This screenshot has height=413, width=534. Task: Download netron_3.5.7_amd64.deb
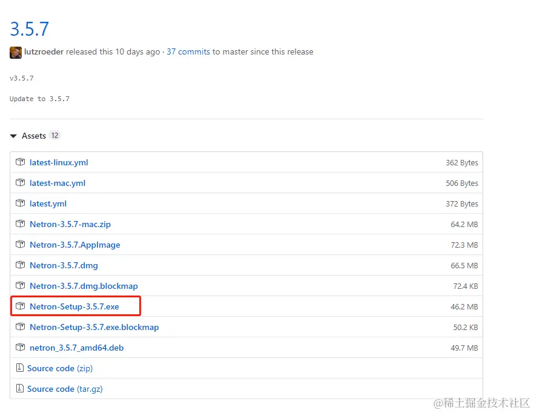pos(77,348)
